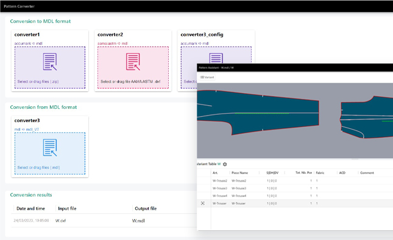Click the 'Select or drag files (.zip)' area

[x=50, y=67]
